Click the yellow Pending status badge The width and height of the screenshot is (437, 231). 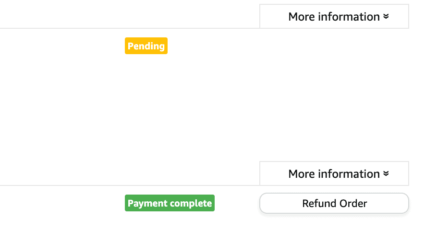(146, 46)
